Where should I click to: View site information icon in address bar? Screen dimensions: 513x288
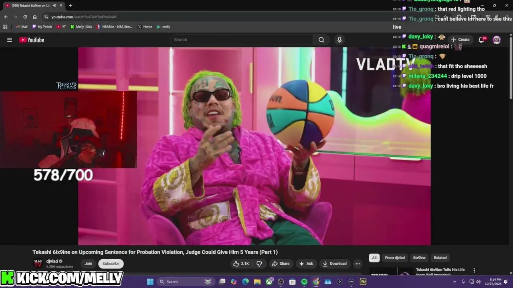(x=46, y=17)
